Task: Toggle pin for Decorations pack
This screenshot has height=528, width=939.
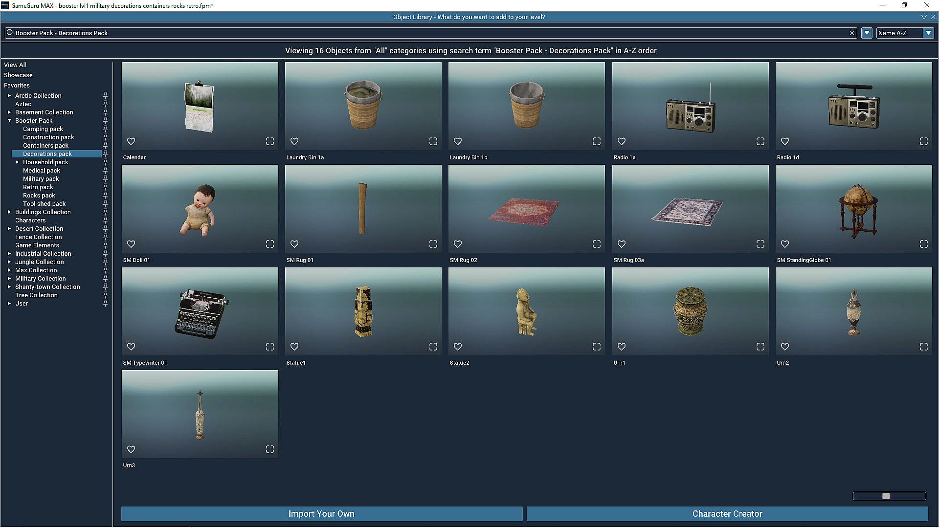Action: 105,154
